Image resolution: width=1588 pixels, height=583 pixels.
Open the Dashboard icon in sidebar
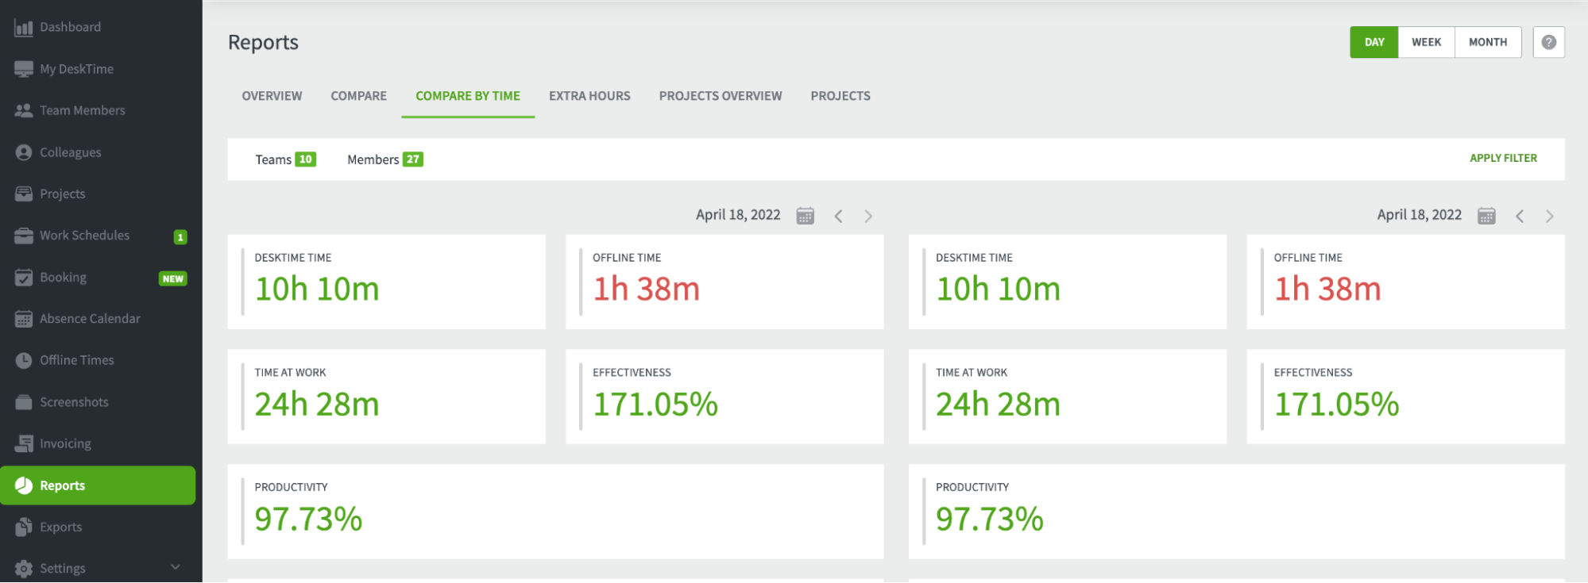click(x=24, y=28)
